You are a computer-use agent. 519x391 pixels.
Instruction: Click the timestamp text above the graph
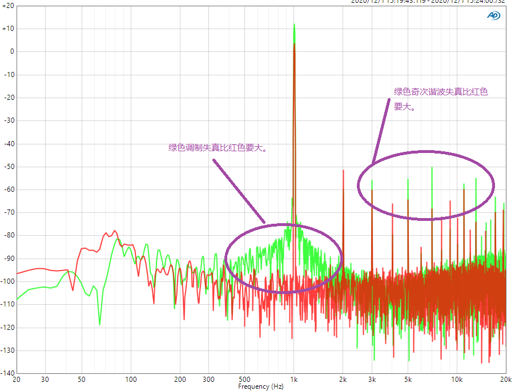coord(428,2)
